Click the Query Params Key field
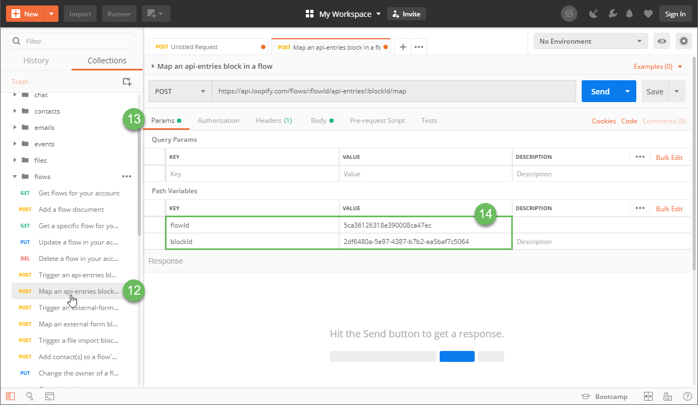The height and width of the screenshot is (405, 698). 252,174
